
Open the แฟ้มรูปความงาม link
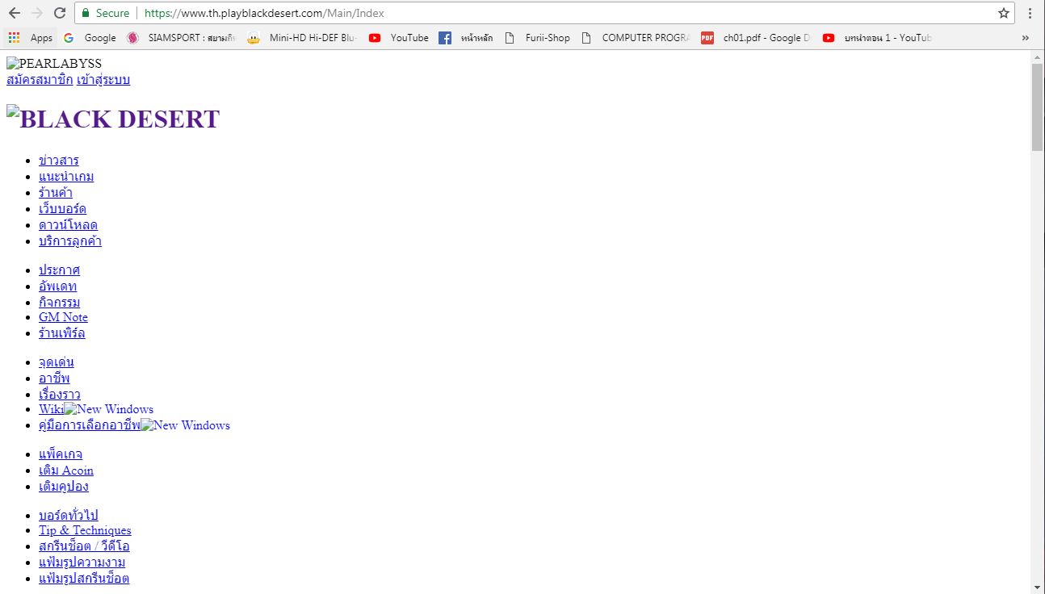coord(82,562)
